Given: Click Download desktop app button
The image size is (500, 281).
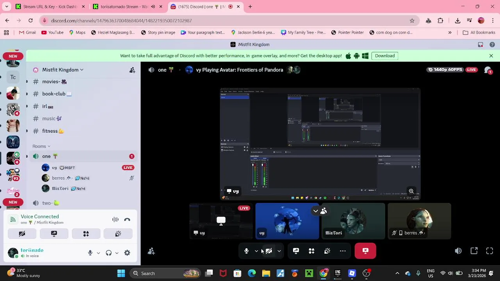Looking at the screenshot, I should [385, 56].
